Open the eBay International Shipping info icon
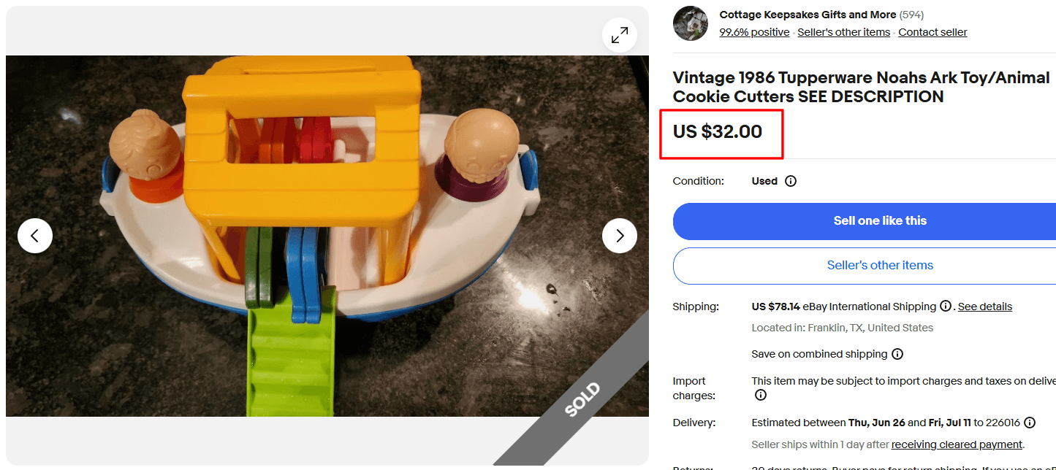 pyautogui.click(x=946, y=306)
